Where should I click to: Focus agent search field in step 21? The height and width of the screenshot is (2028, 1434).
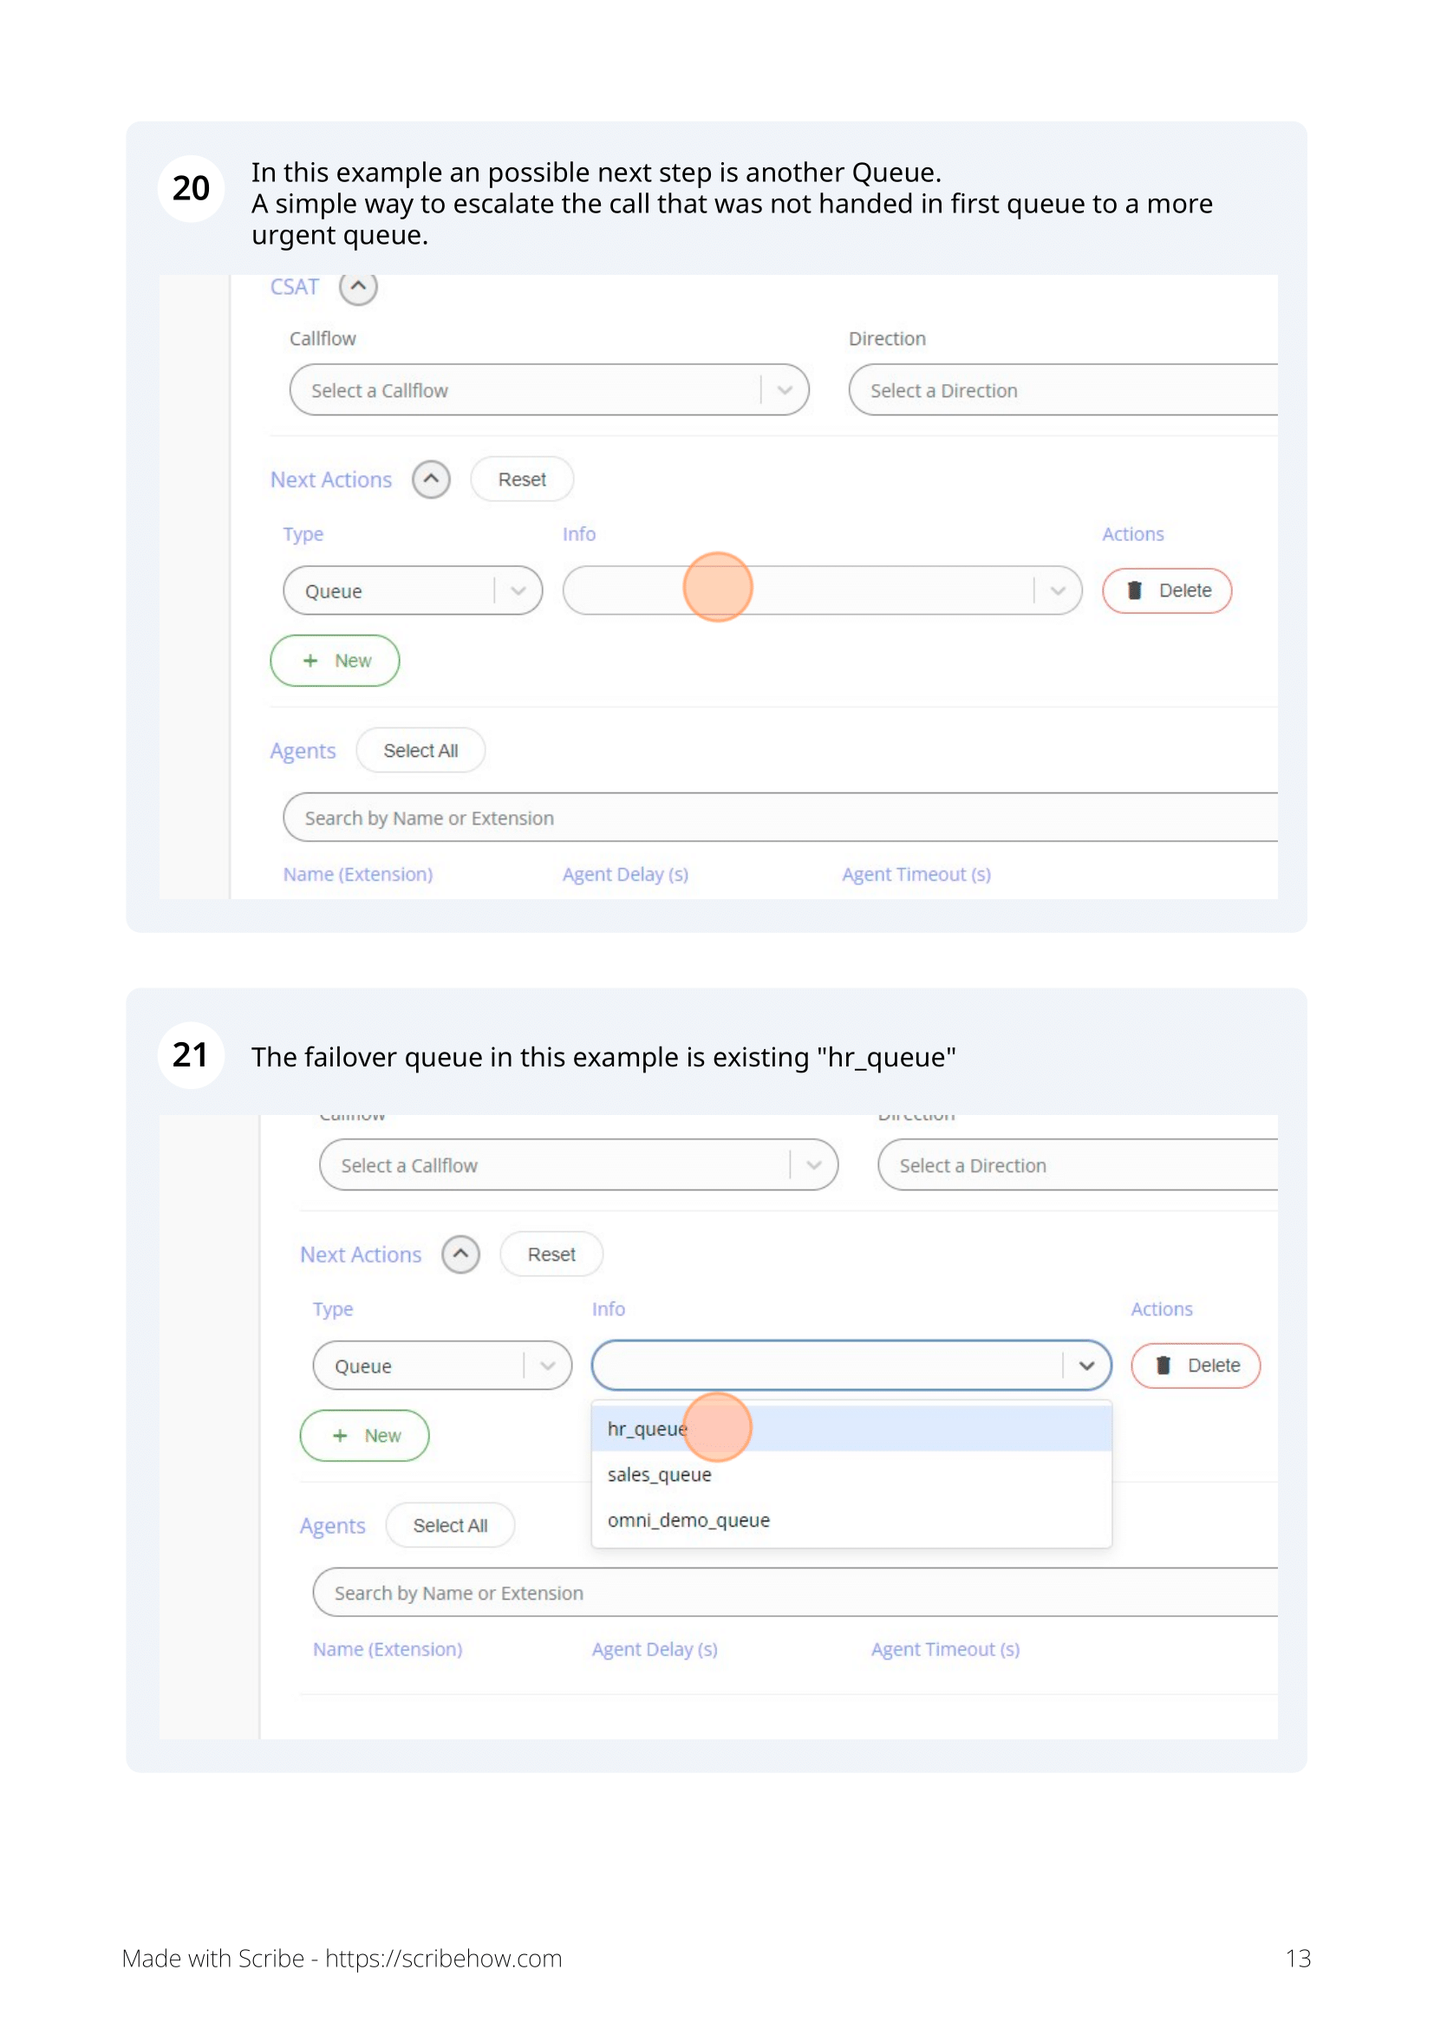click(795, 1593)
